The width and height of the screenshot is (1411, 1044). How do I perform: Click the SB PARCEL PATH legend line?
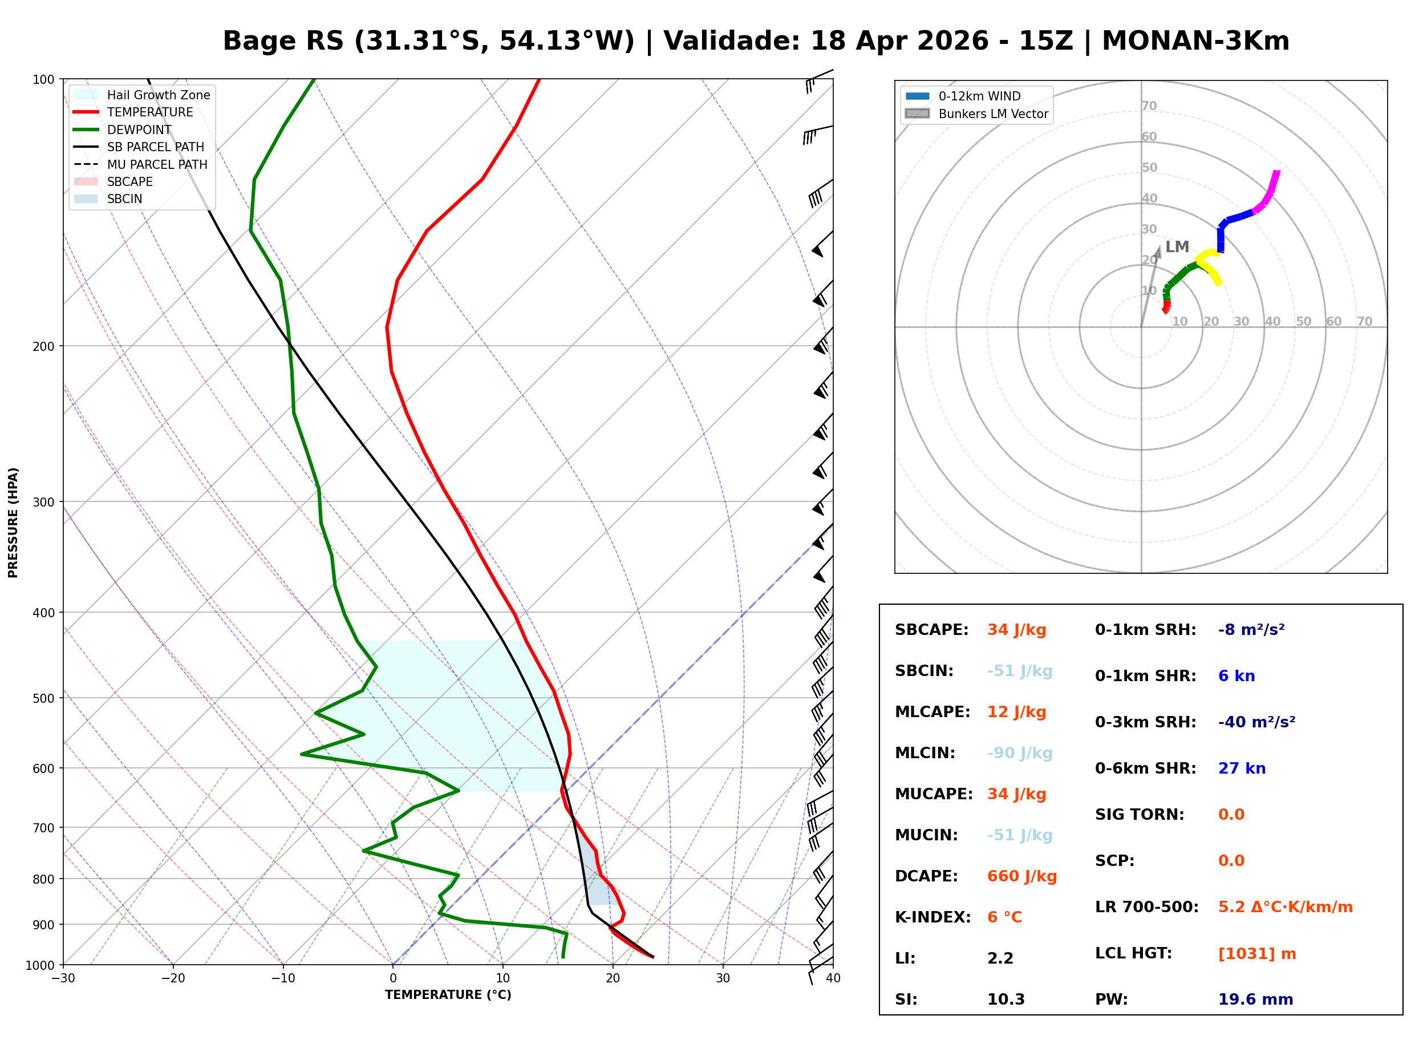coord(86,147)
